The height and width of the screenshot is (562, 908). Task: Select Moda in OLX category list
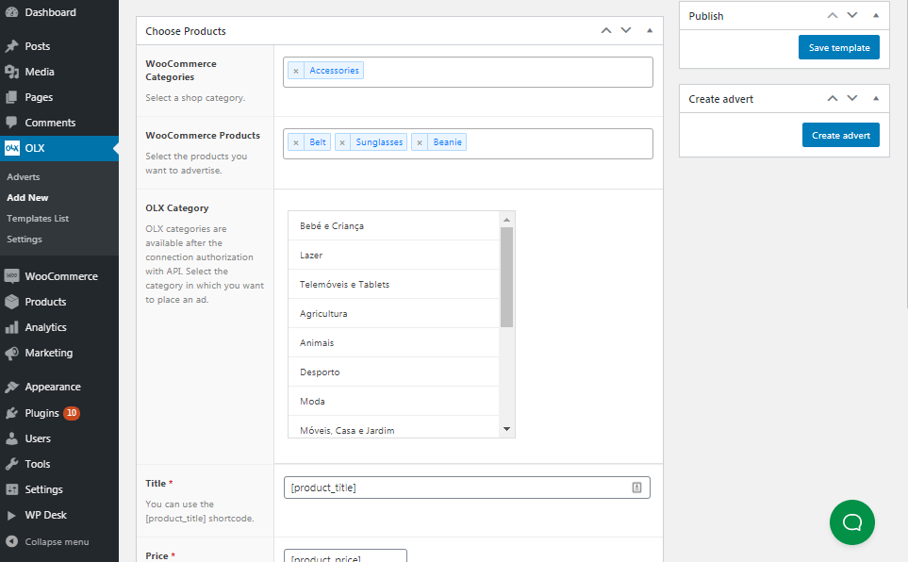click(393, 402)
